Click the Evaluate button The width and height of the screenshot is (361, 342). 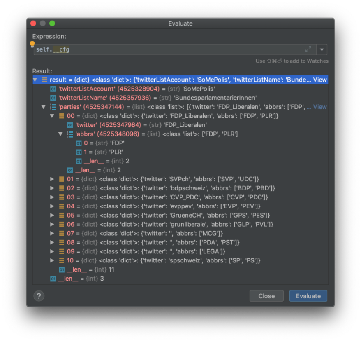pyautogui.click(x=308, y=296)
